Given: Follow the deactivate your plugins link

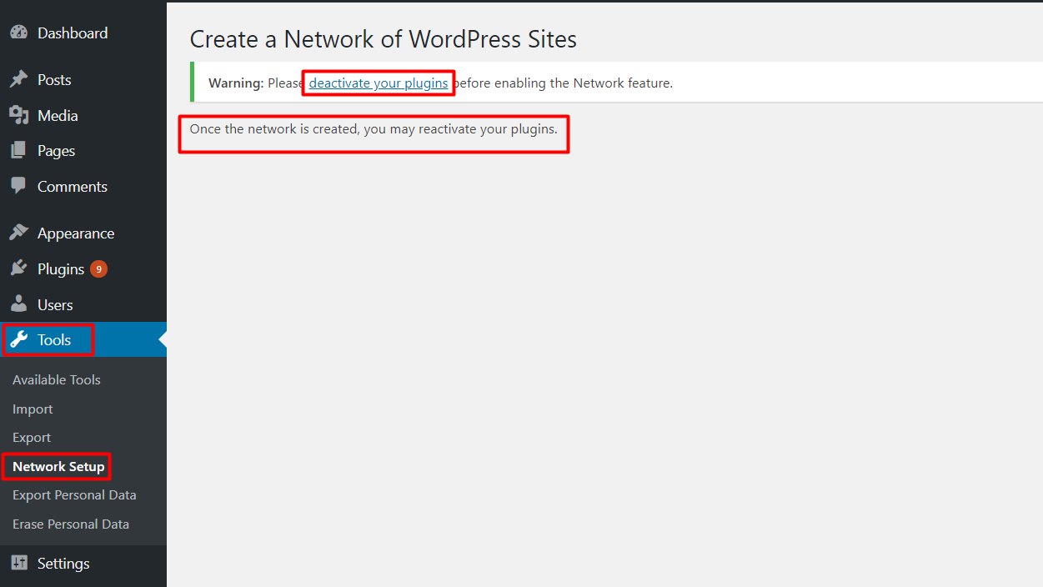Looking at the screenshot, I should pos(379,83).
